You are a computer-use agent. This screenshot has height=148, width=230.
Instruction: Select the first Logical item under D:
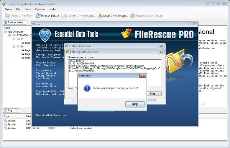pyautogui.click(x=28, y=50)
